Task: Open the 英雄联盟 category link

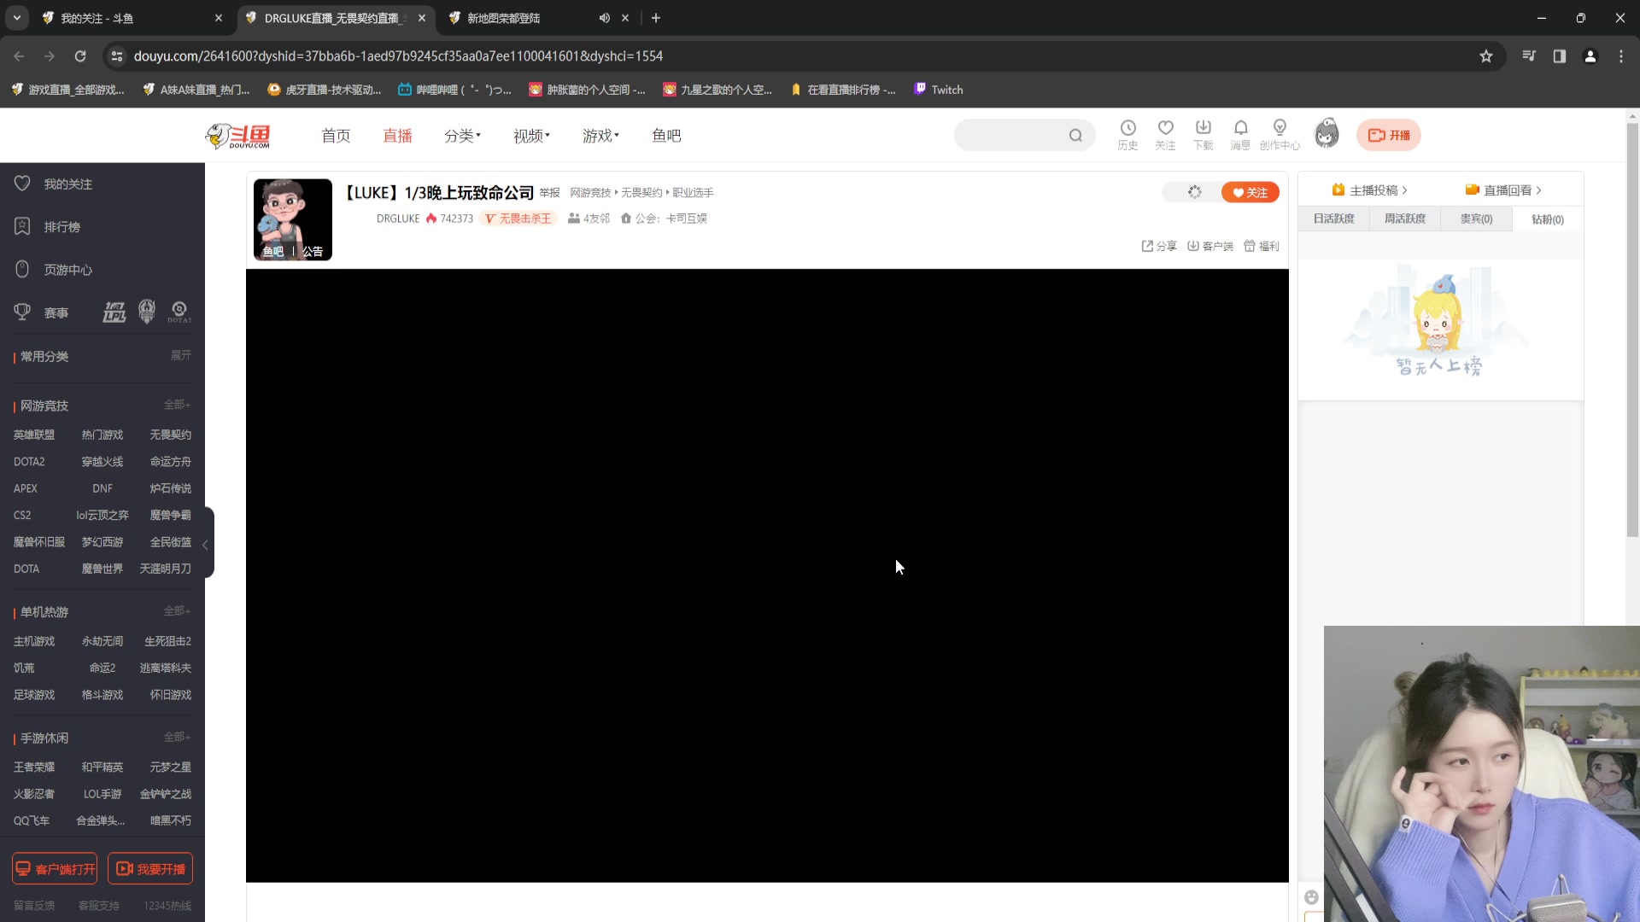Action: 34,435
